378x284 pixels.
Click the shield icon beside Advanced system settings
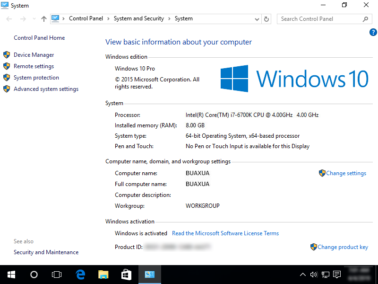click(x=7, y=89)
